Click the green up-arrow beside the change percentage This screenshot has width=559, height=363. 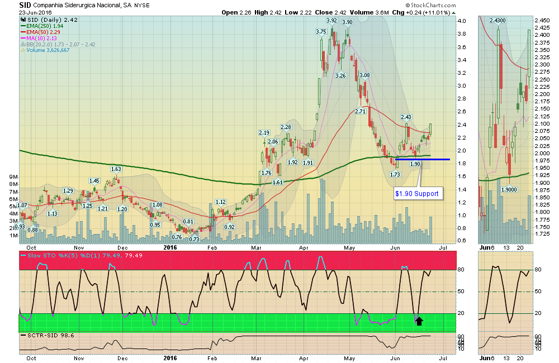pyautogui.click(x=453, y=13)
